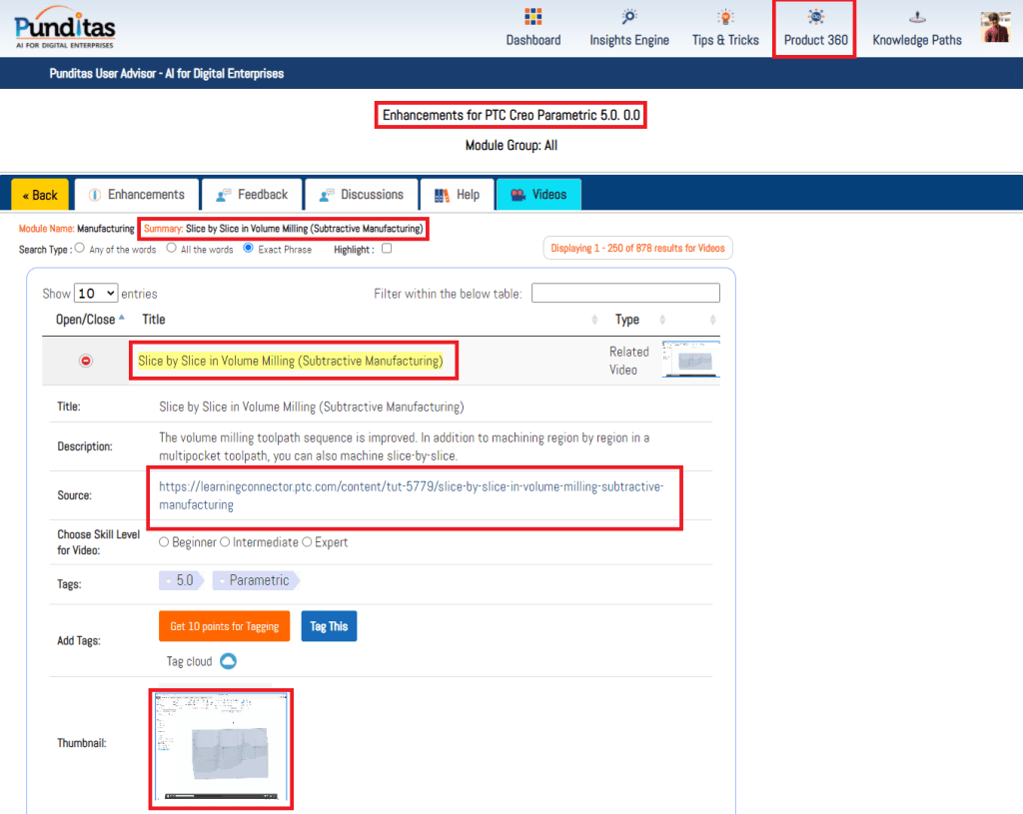Open the Knowledge Paths icon
Viewport: 1023px width, 814px height.
click(916, 18)
